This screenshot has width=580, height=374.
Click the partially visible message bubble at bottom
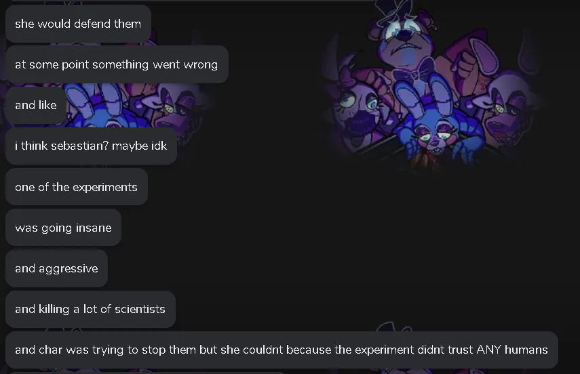146,373
